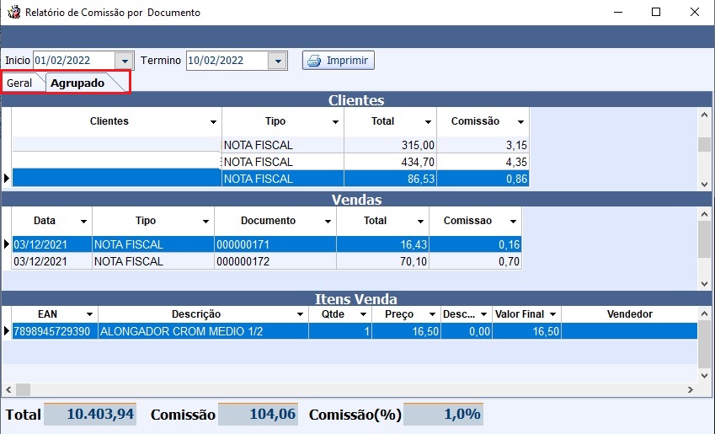This screenshot has width=715, height=434.
Task: Open the Inicio date dropdown
Action: pyautogui.click(x=125, y=61)
